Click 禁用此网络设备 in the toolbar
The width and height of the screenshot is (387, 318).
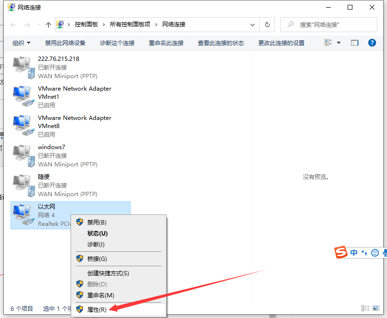pos(65,43)
